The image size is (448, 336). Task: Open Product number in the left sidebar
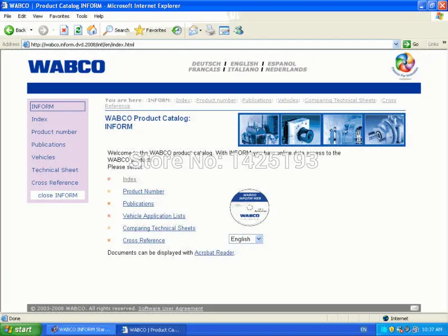pos(54,132)
